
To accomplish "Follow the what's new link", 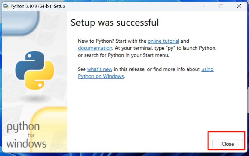I will tap(100, 69).
